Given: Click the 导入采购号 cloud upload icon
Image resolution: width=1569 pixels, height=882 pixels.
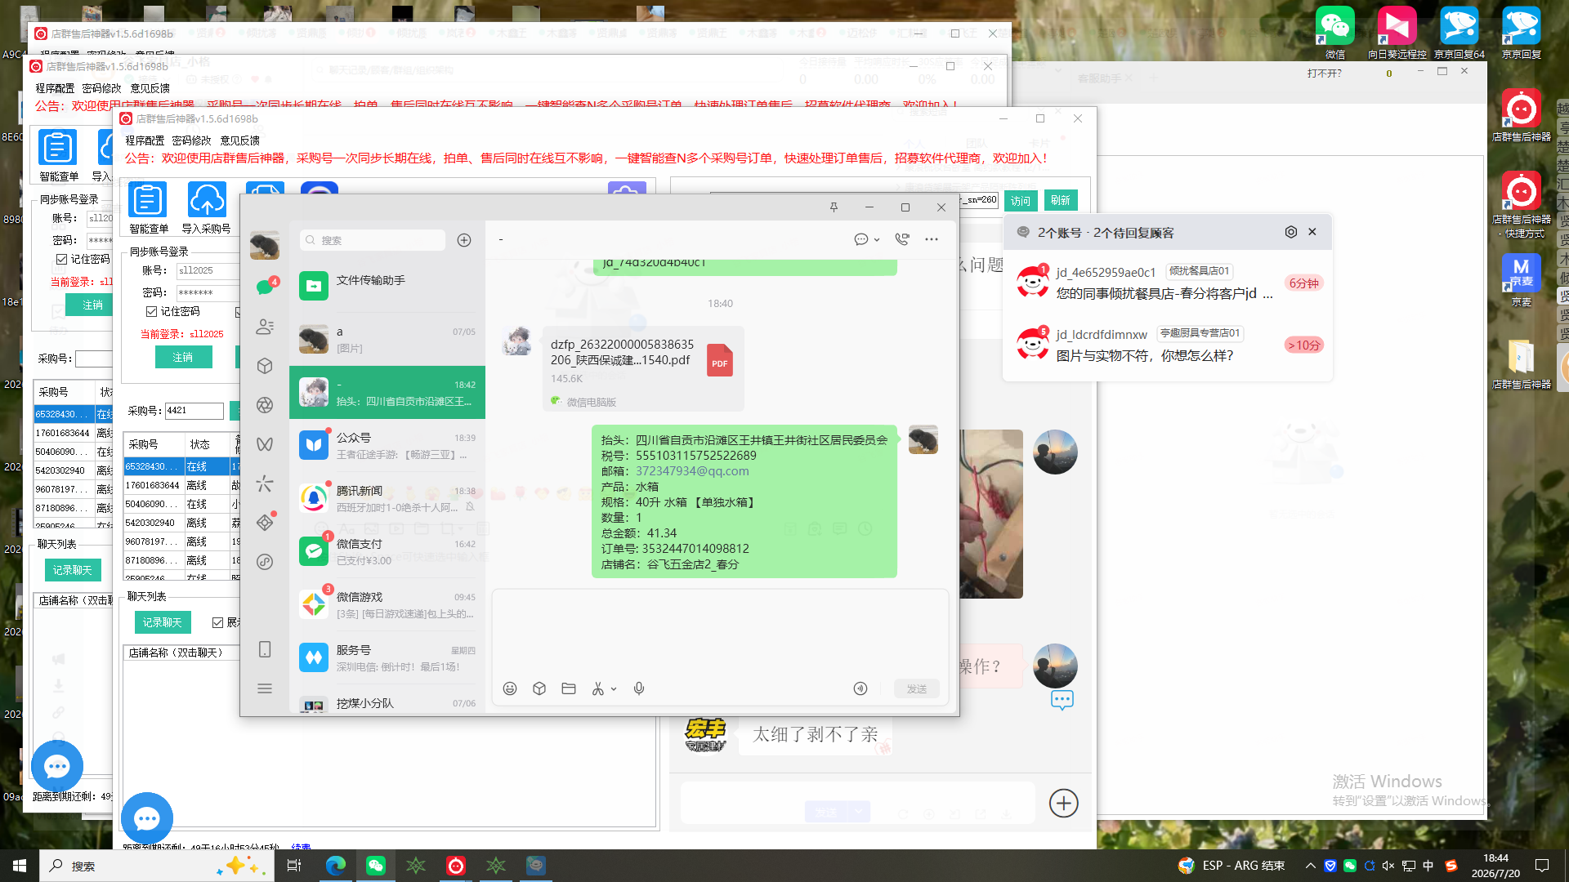Looking at the screenshot, I should point(207,208).
